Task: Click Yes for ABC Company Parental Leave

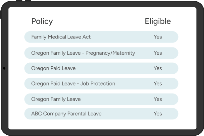Action: coord(158,114)
